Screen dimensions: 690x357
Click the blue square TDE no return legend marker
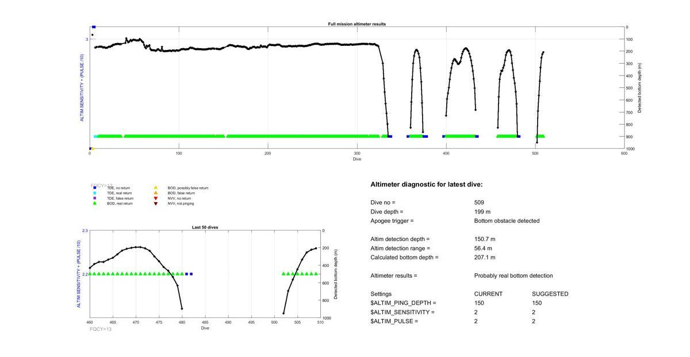point(94,188)
